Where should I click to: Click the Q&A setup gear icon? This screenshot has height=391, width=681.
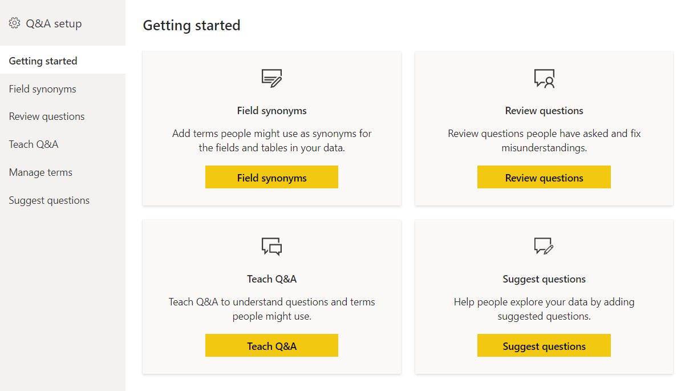[x=14, y=23]
